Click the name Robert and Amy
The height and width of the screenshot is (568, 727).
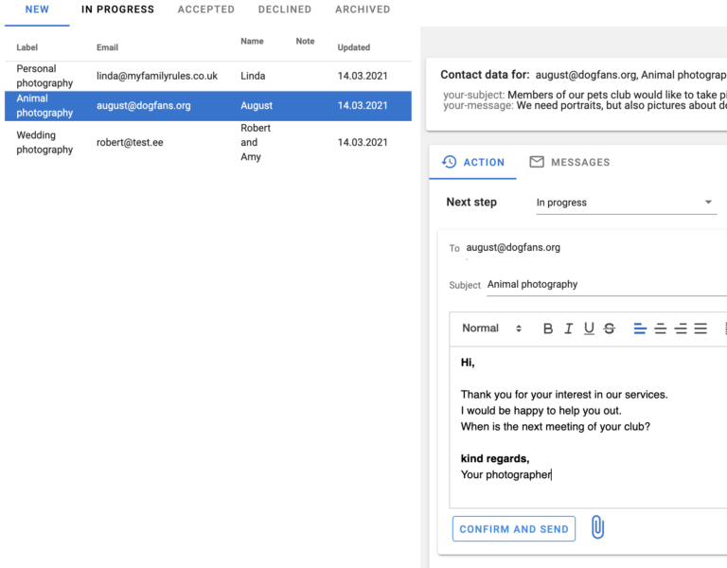pos(256,142)
